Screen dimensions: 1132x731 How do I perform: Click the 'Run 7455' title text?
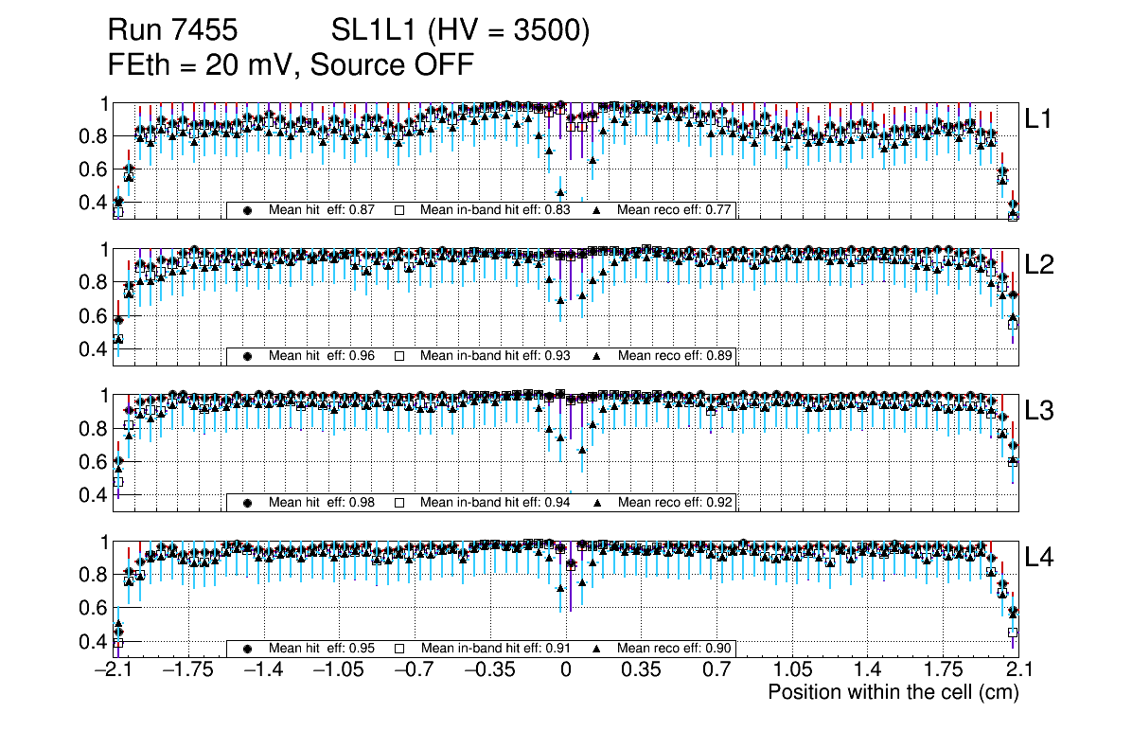[171, 31]
